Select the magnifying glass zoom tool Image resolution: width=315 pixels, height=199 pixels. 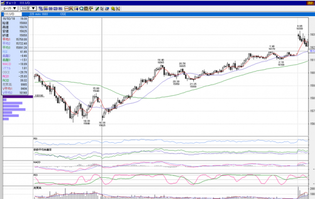[x=81, y=9]
